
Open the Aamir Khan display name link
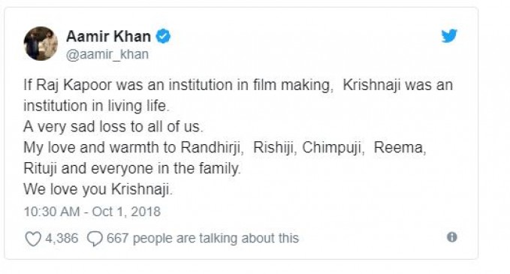pyautogui.click(x=109, y=36)
